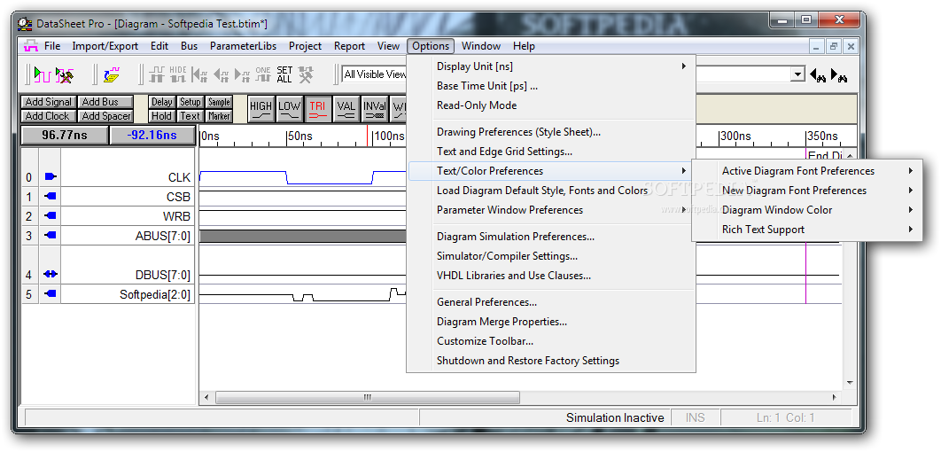The height and width of the screenshot is (452, 941).
Task: Expand Parameter Window Preferences submenu
Action: pyautogui.click(x=551, y=209)
